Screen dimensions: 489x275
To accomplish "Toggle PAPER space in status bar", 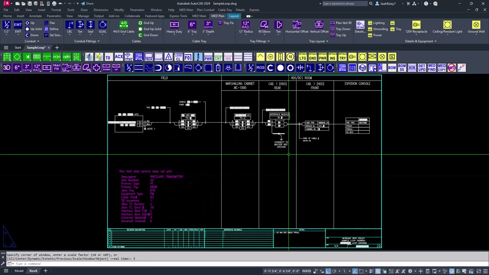I will 306,271.
